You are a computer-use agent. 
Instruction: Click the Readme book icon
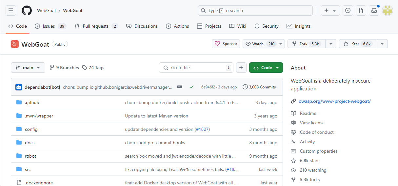click(293, 113)
